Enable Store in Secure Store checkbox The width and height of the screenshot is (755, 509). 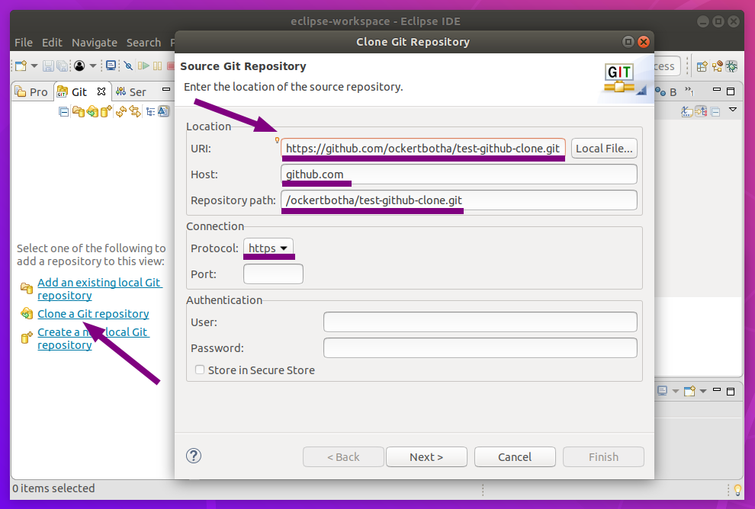pos(200,370)
